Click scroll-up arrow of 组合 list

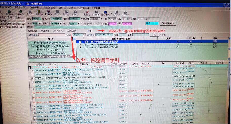coord(74,39)
